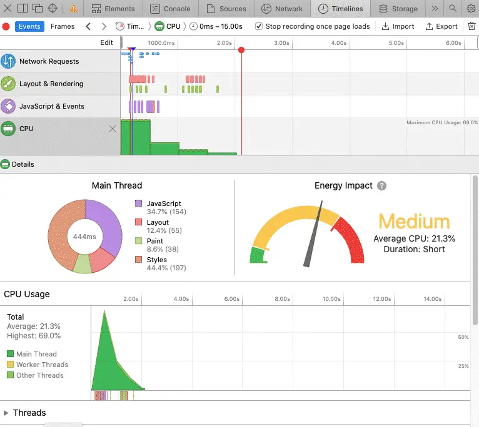Click the Network Requests icon
Screen dimensions: 479x427
click(8, 61)
